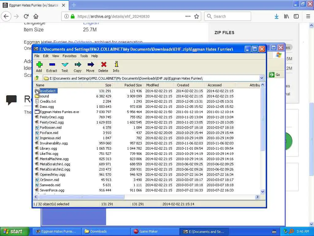Open a new Firefox tab
This screenshot has width=314, height=236.
(74, 5)
